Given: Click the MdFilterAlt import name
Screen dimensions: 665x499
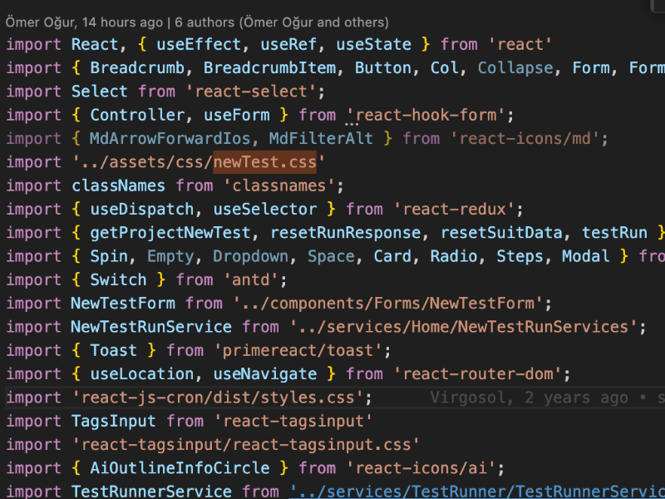Looking at the screenshot, I should (x=326, y=138).
